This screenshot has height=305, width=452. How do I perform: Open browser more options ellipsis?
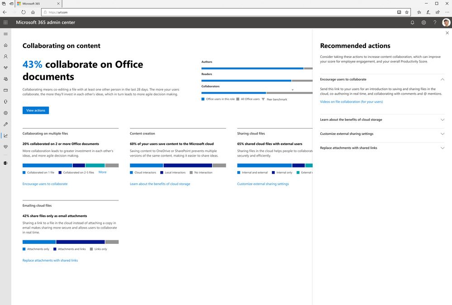coord(447,12)
